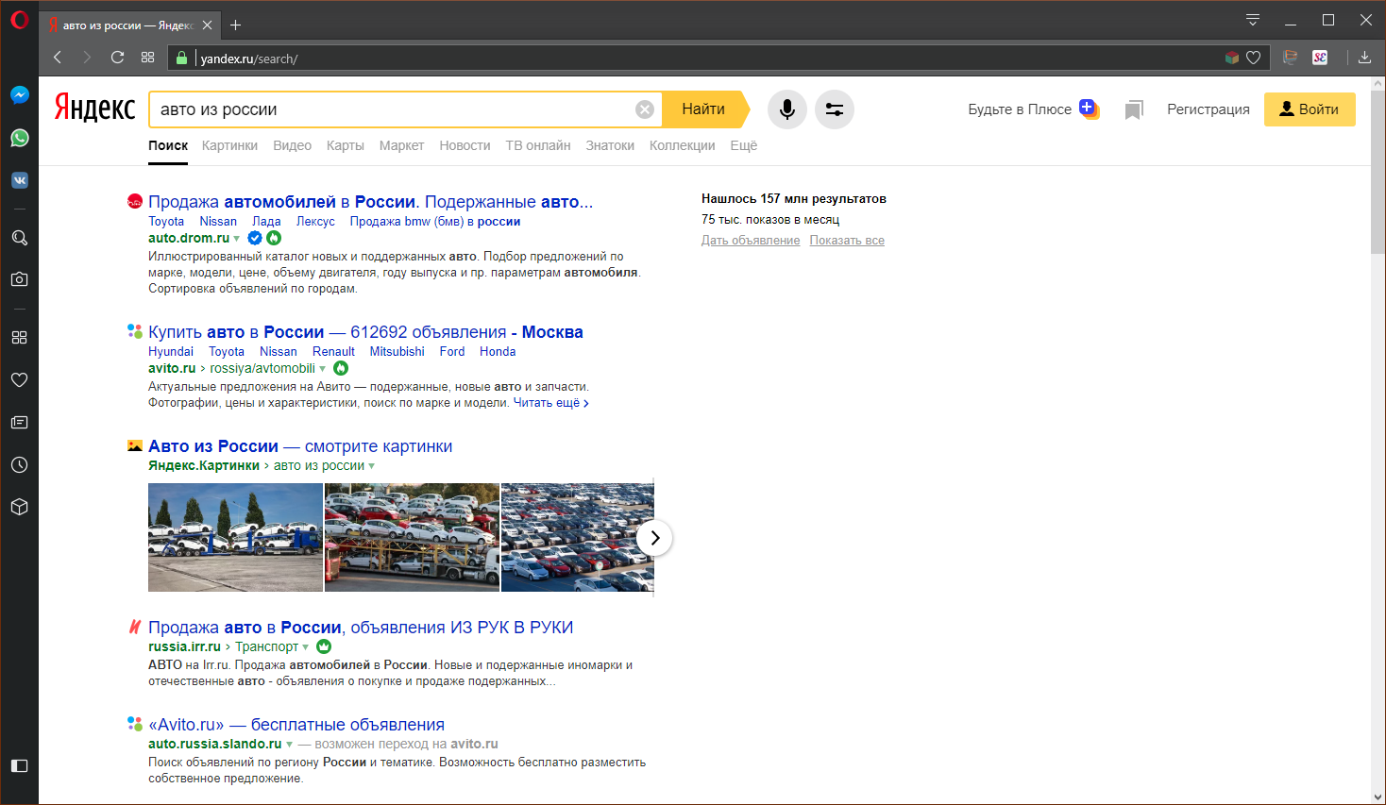Open 'Авто из России — смотрите картинки' result
This screenshot has width=1386, height=805.
(300, 446)
